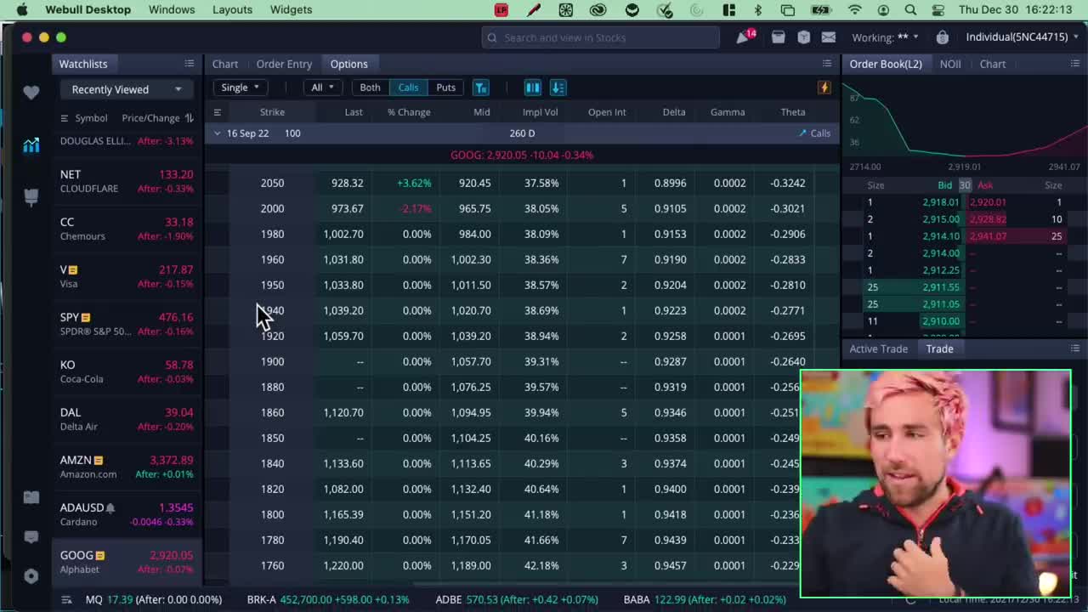
Task: Select the Puts toggle button
Action: click(x=446, y=88)
